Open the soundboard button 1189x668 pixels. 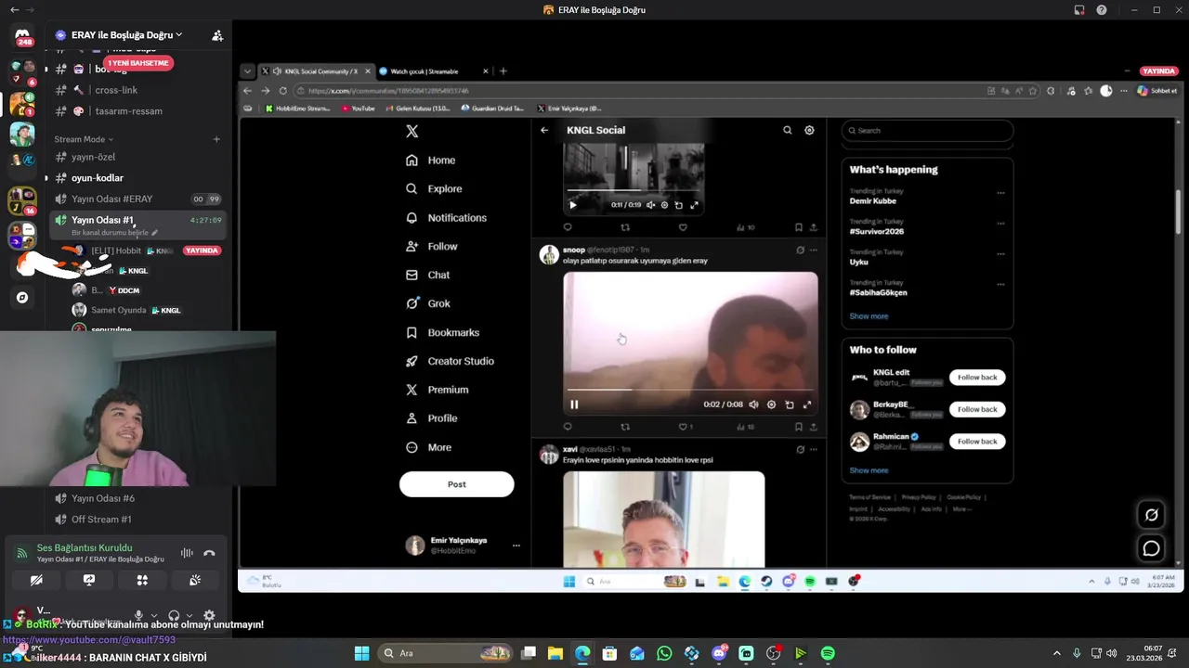pyautogui.click(x=195, y=580)
